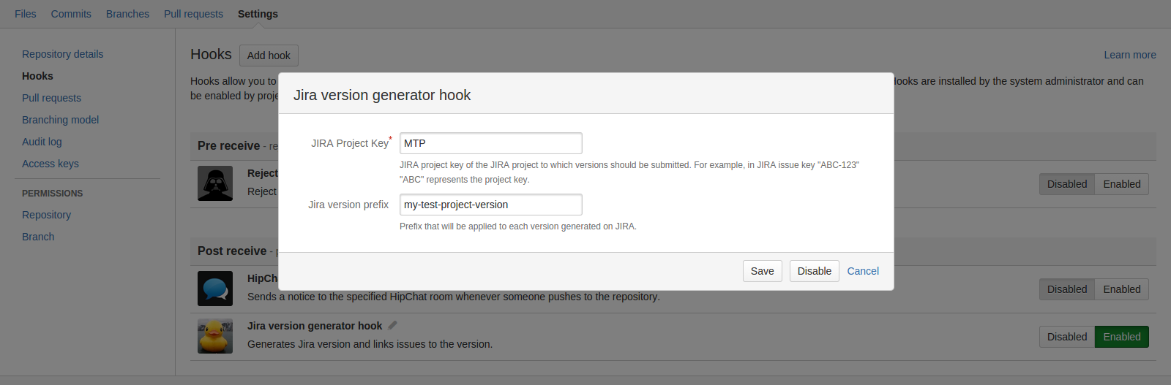Click the 'Jira version prefix' label
The width and height of the screenshot is (1171, 385).
point(348,205)
